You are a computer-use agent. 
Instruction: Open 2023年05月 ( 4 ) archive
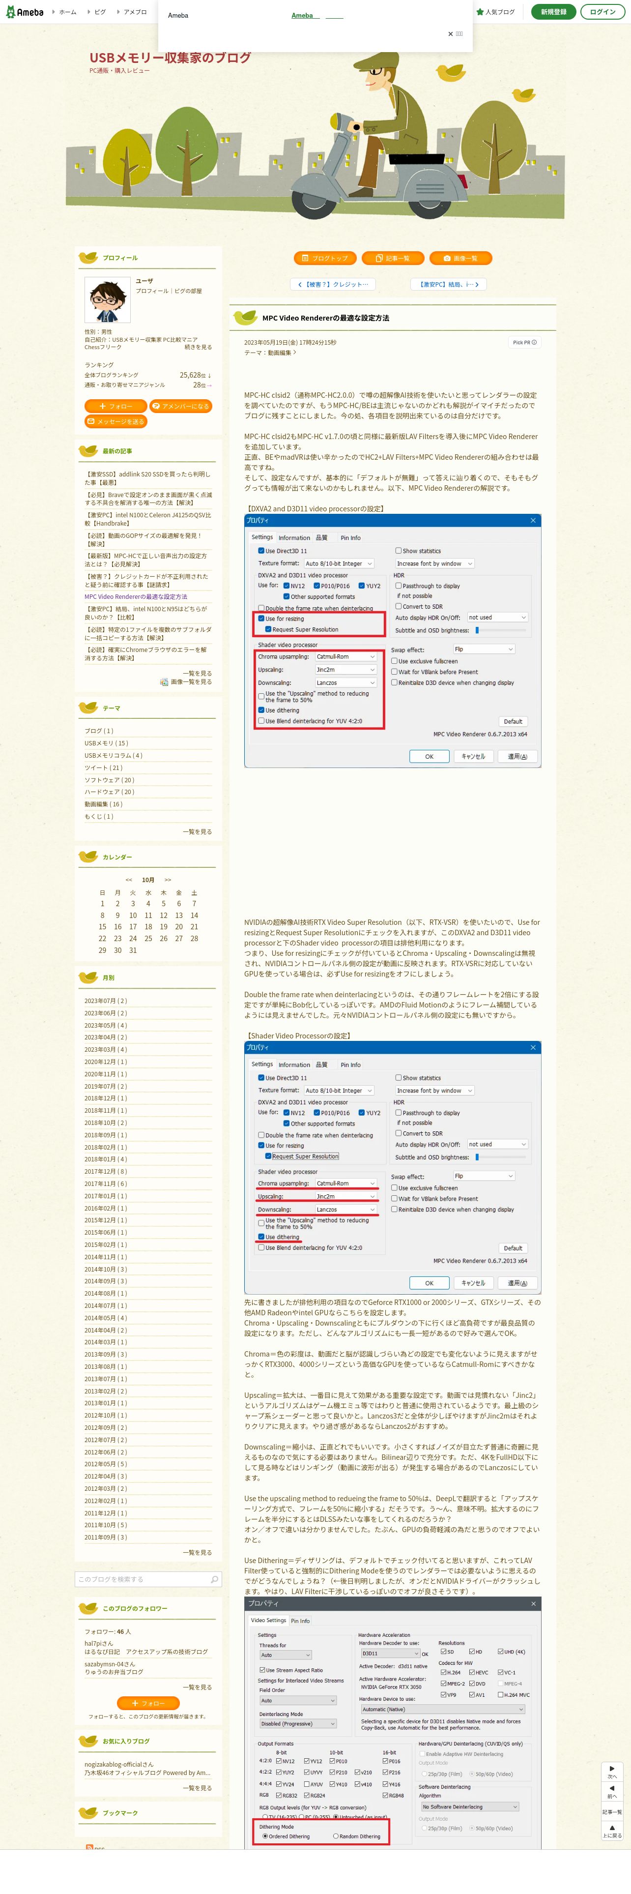pyautogui.click(x=105, y=1025)
